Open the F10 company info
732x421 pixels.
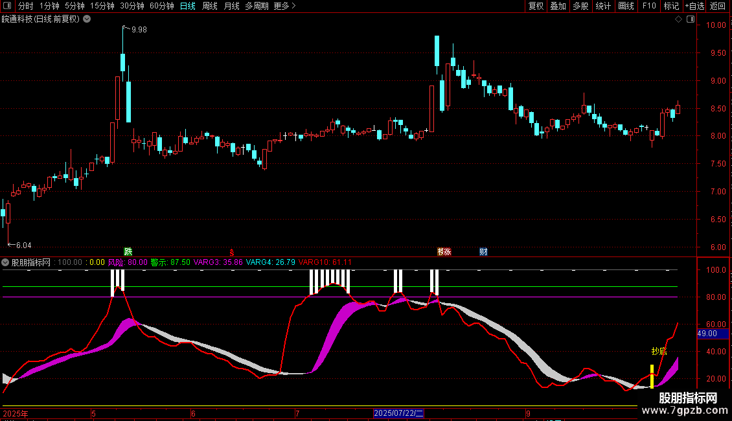[x=648, y=6]
